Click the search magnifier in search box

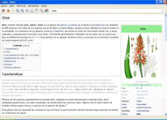tap(163, 11)
